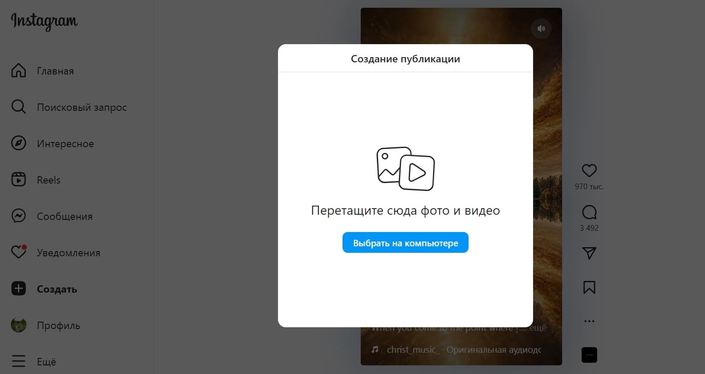Click the reel audio cover thumbnail

(x=589, y=355)
